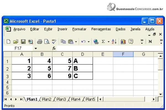Viewport: 166px width, 110px height.
Task: Click the Excel icon in title bar
Action: 6,21
